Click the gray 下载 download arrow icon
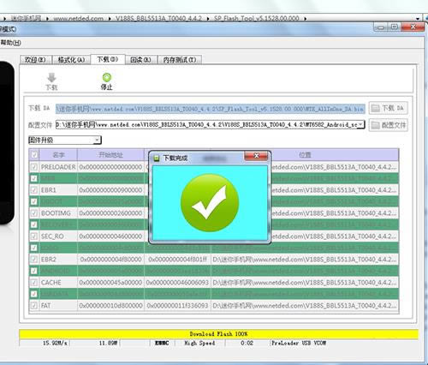This screenshot has height=365, width=428. 51,77
